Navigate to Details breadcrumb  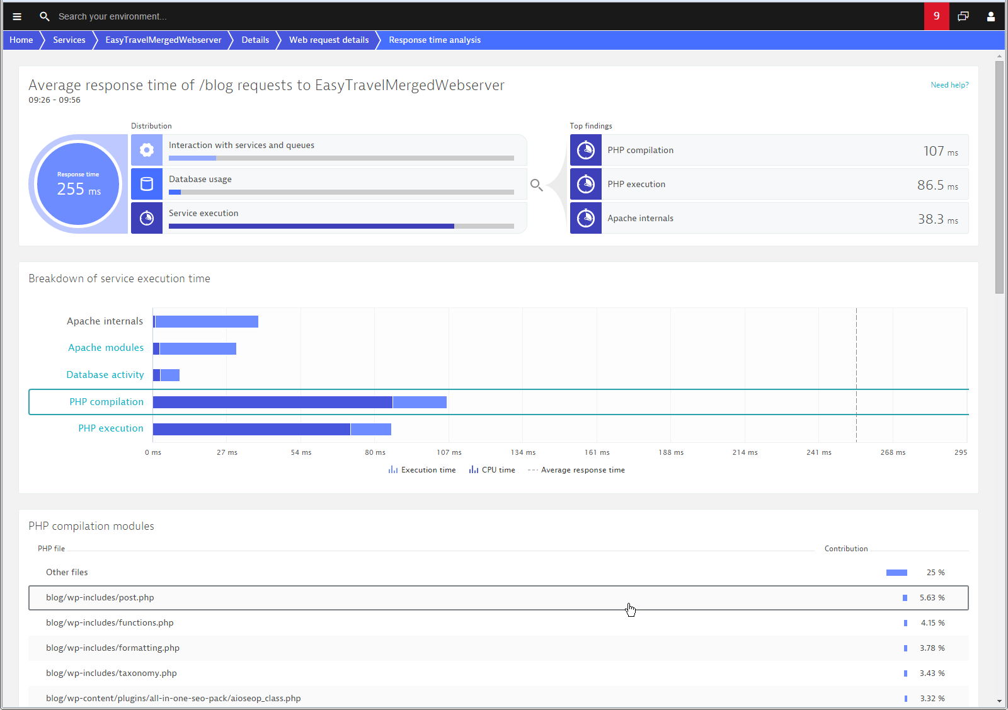(x=255, y=40)
